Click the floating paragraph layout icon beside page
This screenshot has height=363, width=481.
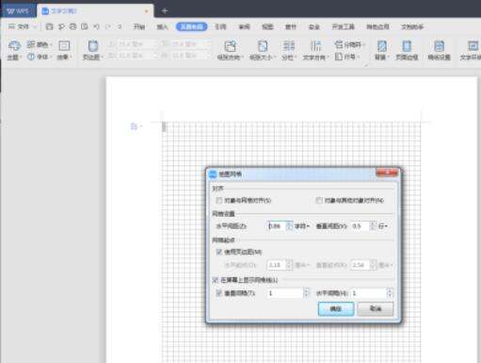pos(134,126)
